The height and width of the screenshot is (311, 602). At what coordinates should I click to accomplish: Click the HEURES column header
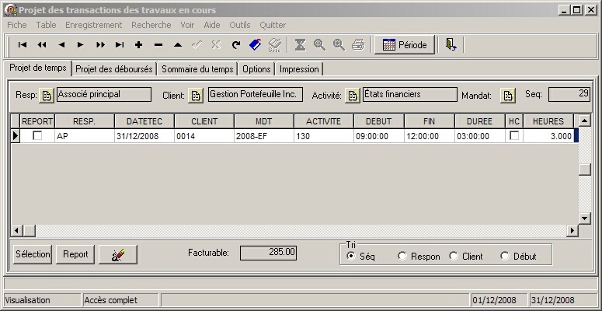click(548, 121)
